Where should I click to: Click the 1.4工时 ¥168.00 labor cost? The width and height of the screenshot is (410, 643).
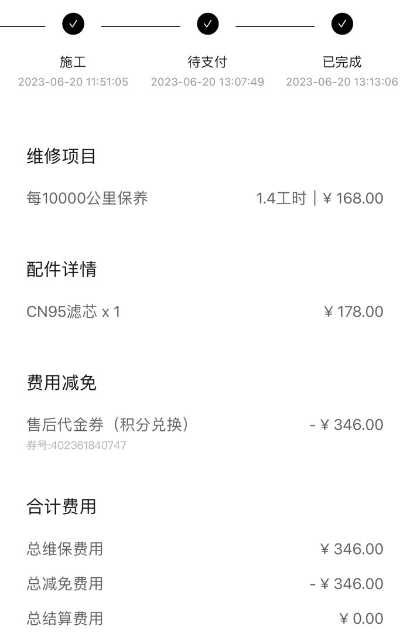[320, 198]
